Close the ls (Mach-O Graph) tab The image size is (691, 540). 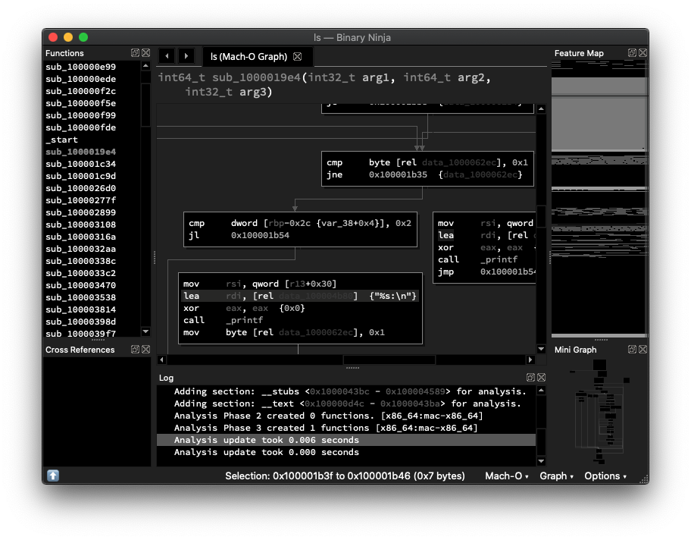(x=298, y=56)
